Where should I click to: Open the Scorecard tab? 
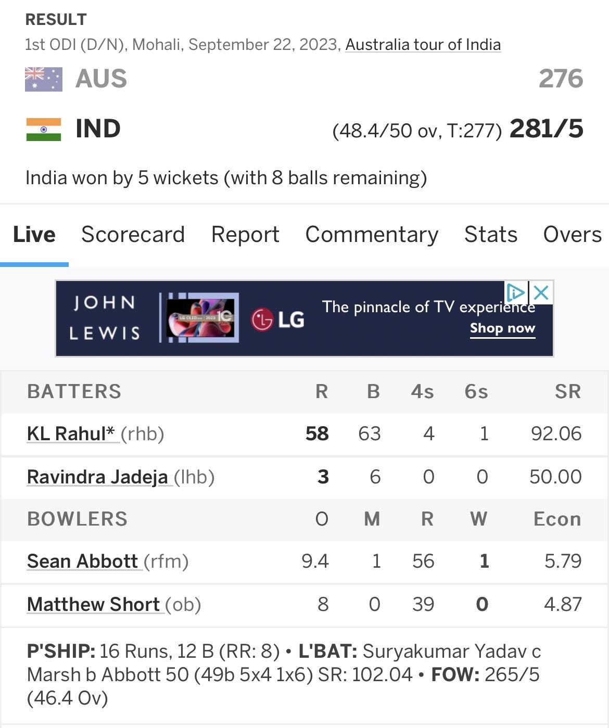point(133,234)
